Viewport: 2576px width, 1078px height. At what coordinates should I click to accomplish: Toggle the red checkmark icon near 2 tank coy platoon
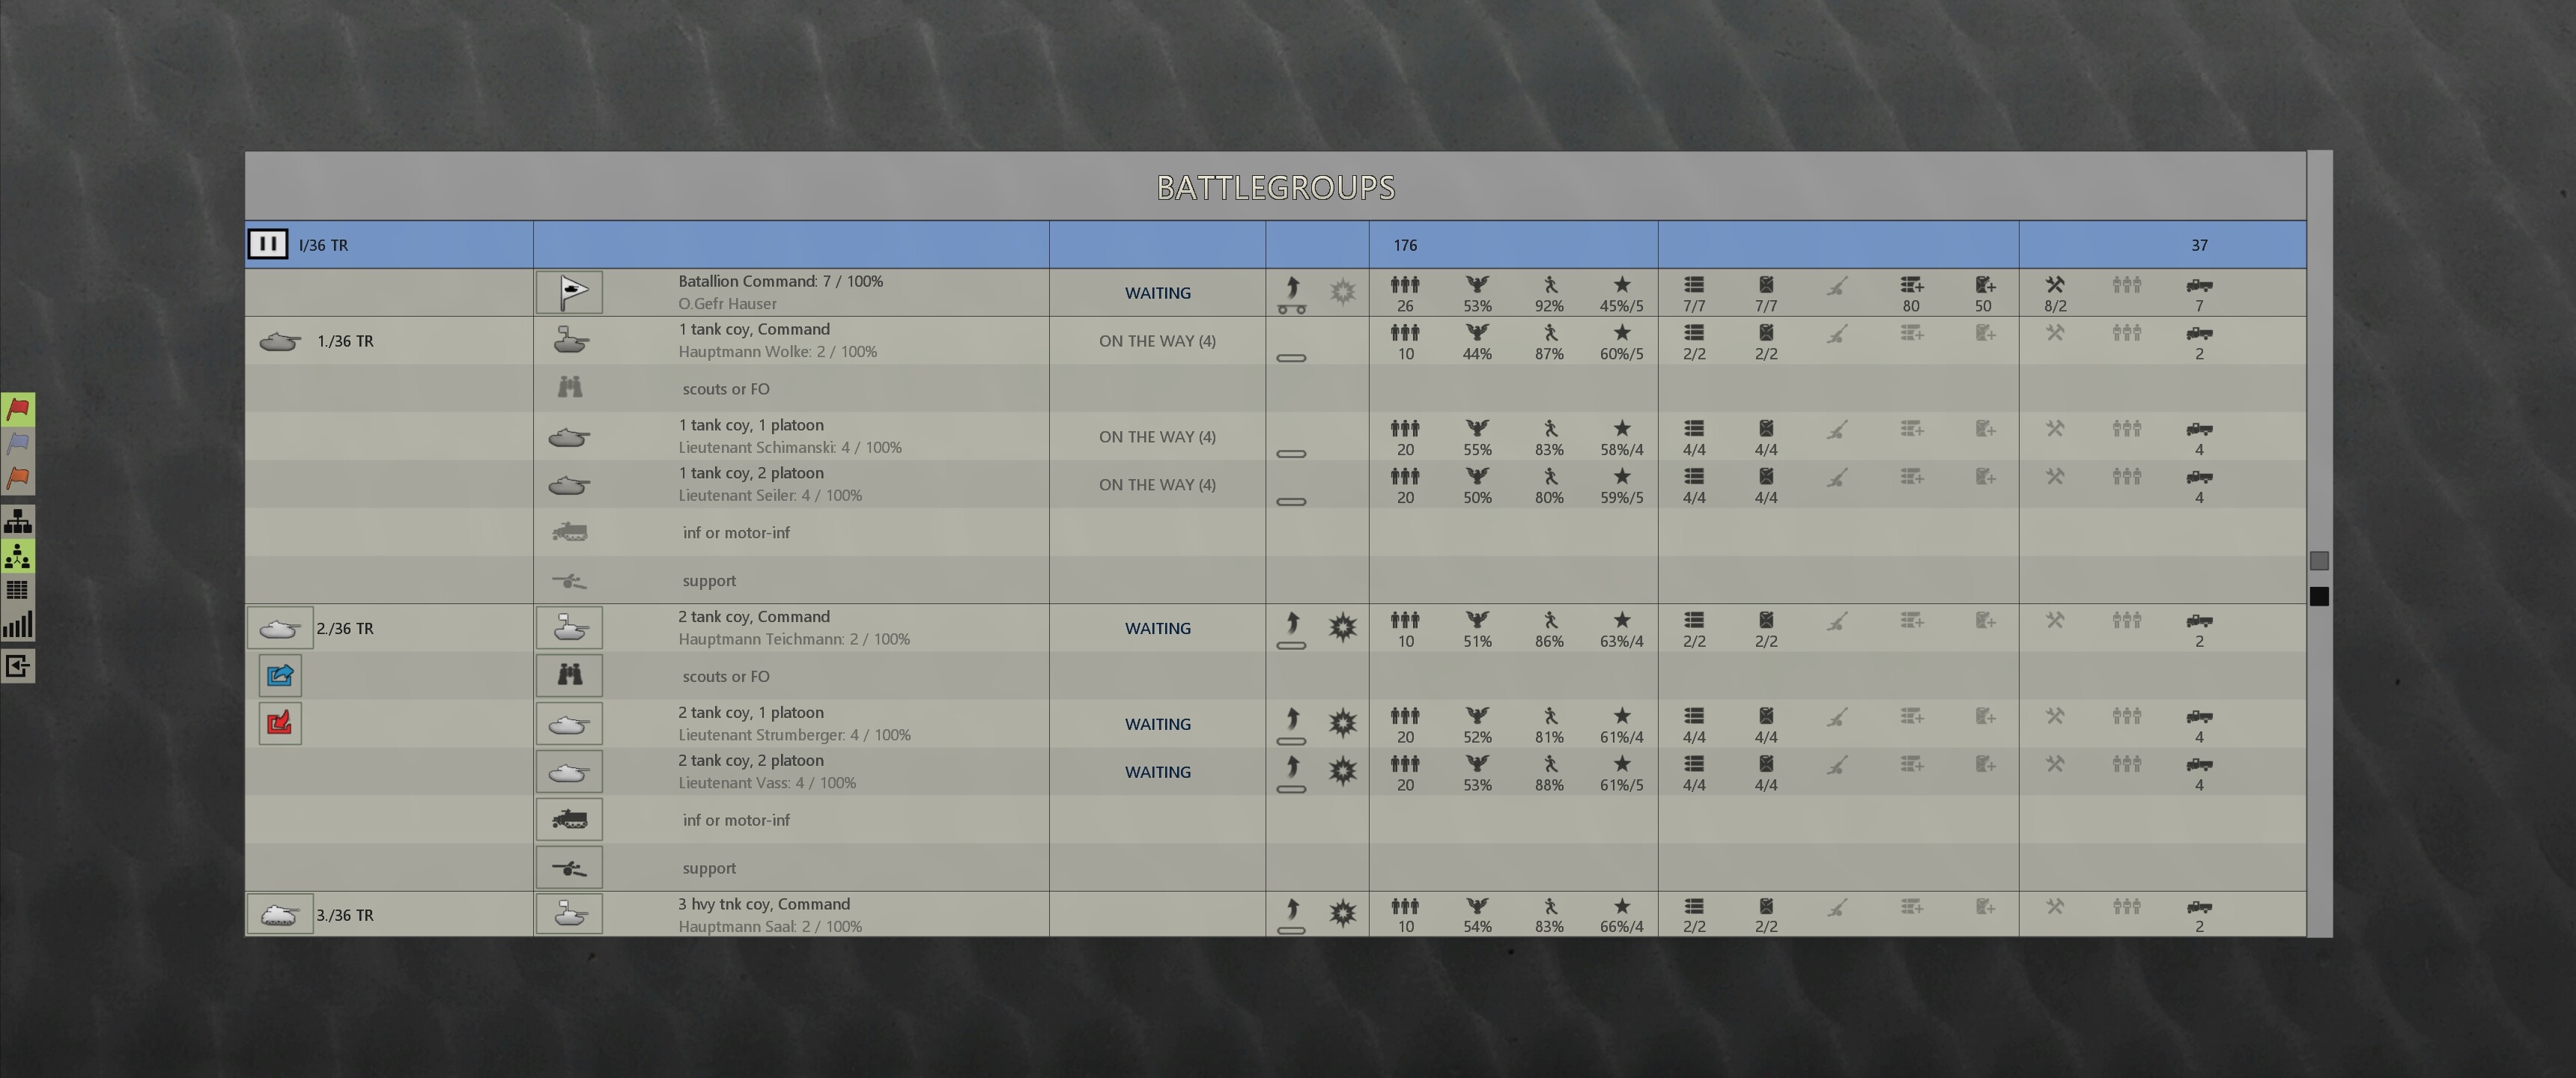click(x=280, y=722)
